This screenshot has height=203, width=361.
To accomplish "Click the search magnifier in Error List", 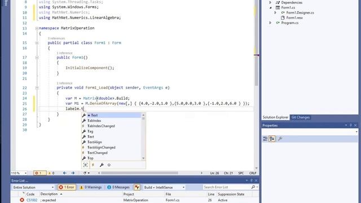I will tap(253, 187).
